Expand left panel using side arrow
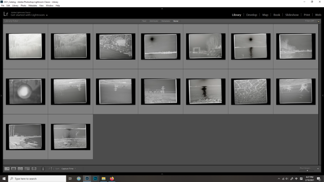The image size is (324, 182). [1, 95]
